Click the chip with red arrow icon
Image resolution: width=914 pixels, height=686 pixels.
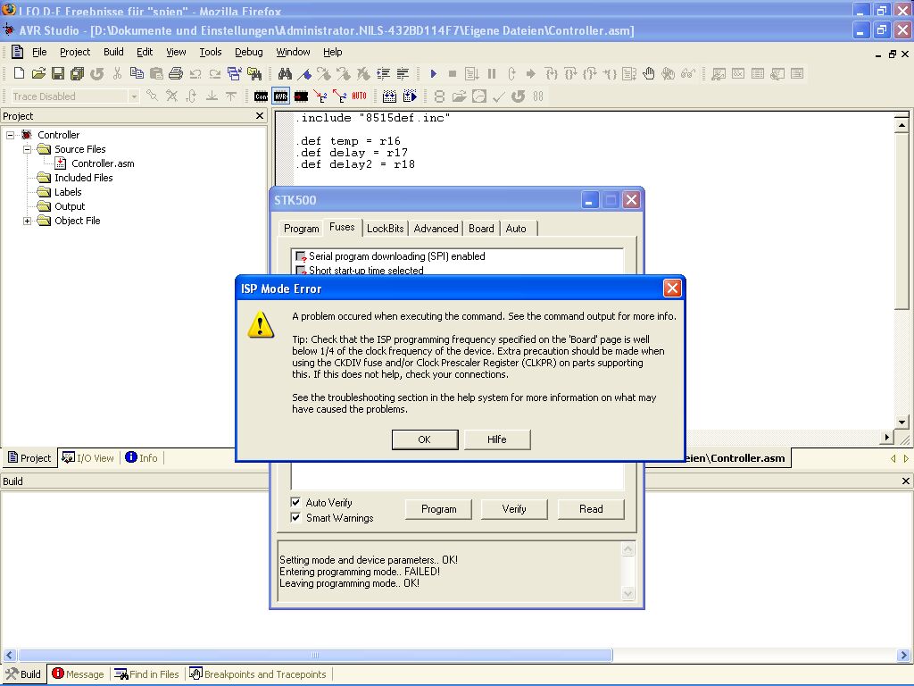click(x=301, y=96)
